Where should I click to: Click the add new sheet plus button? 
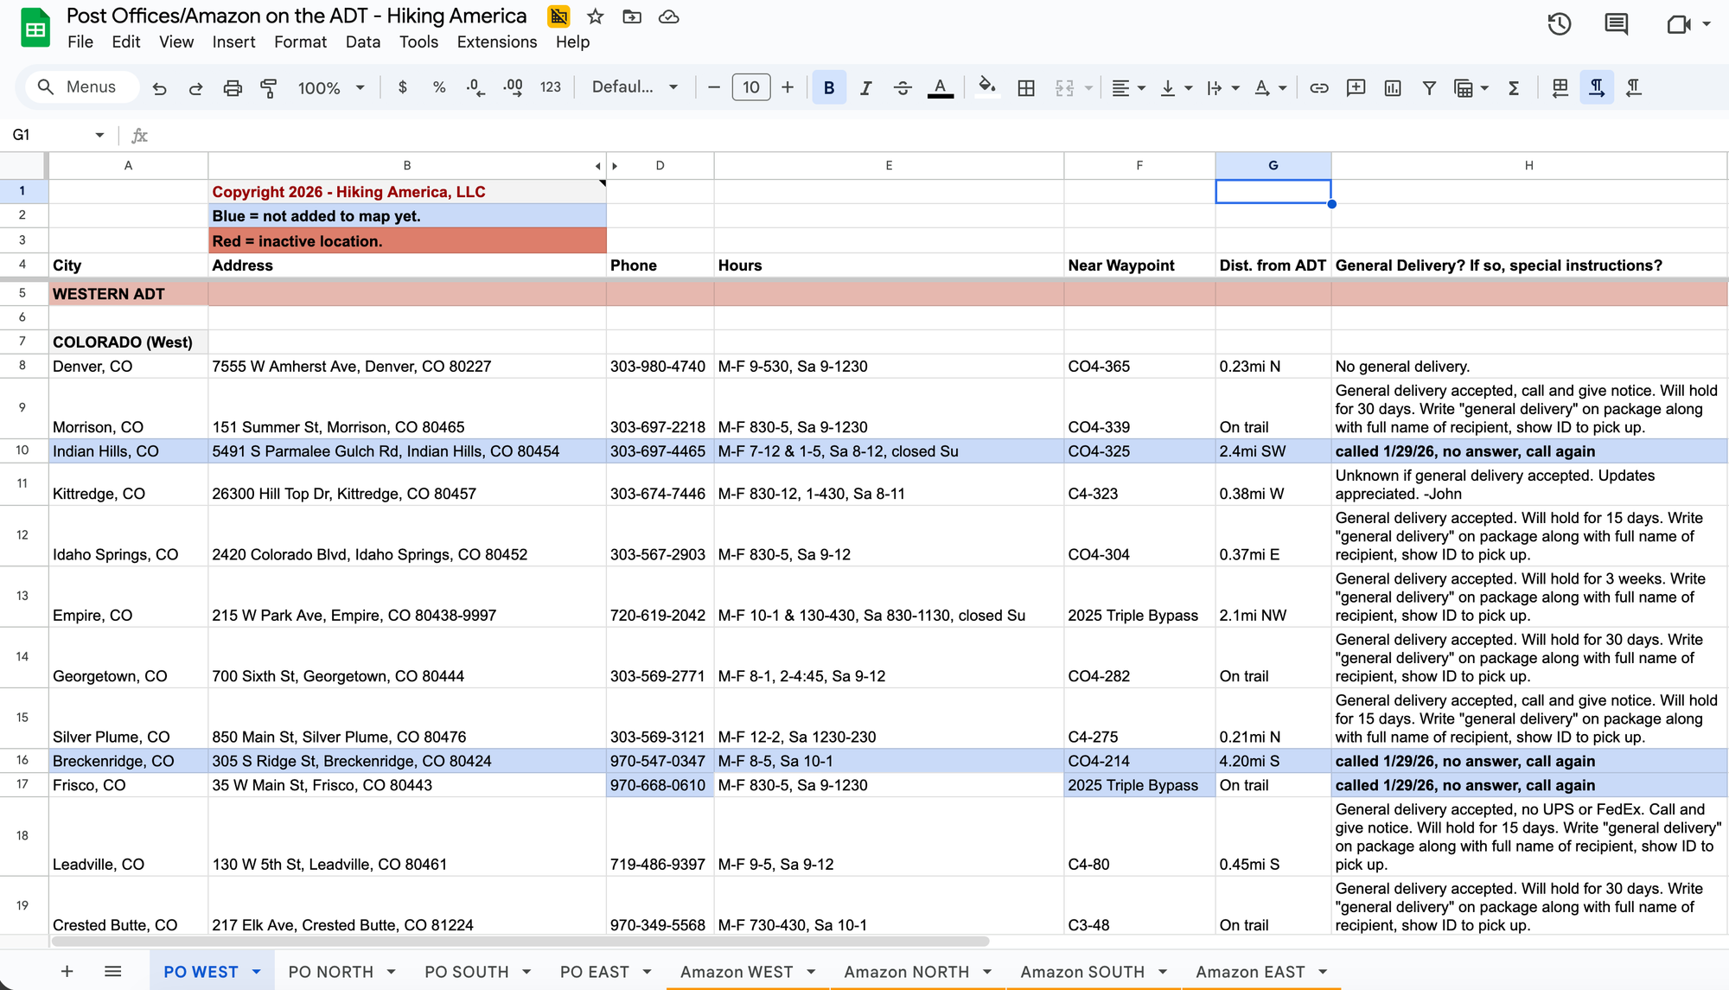click(x=67, y=972)
